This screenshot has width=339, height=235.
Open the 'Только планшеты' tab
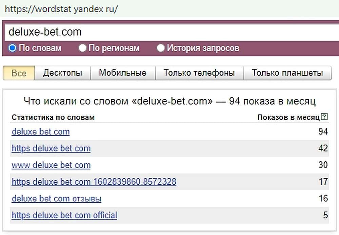click(287, 73)
